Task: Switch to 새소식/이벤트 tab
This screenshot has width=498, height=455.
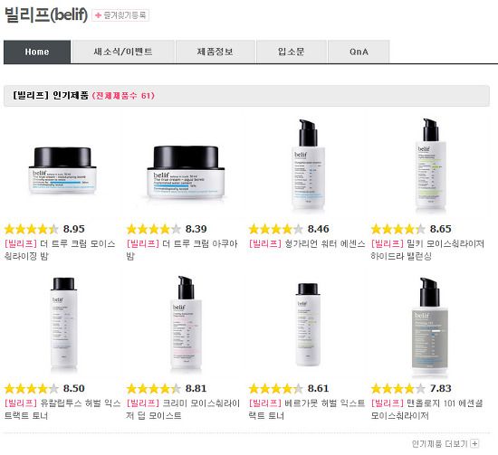Action: click(x=123, y=52)
